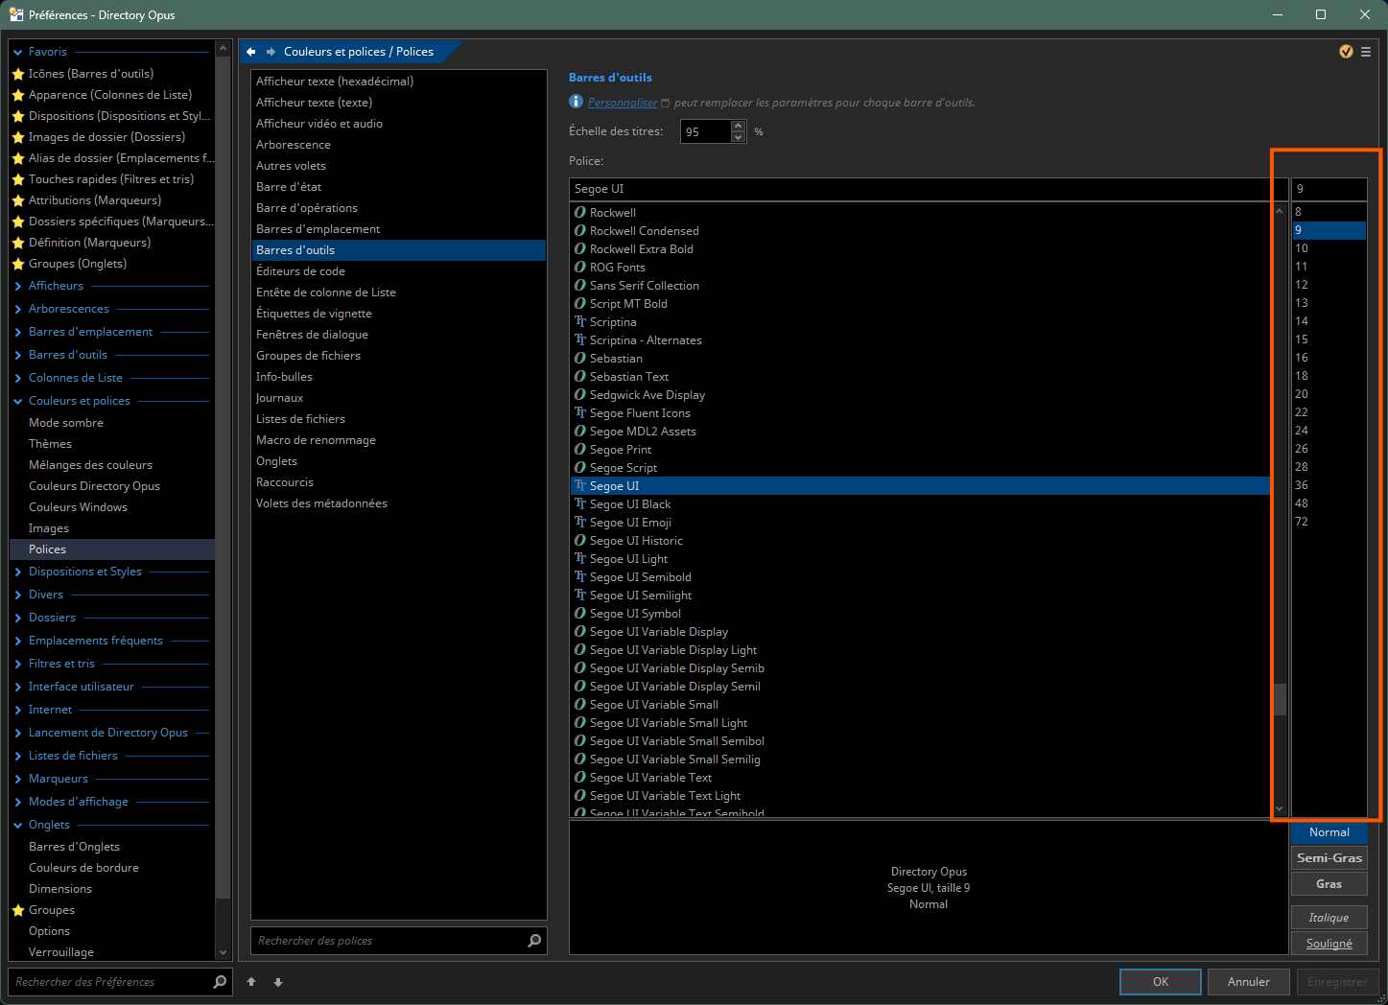Go back using the left arrow in breadcrumb header
This screenshot has height=1005, width=1388.
[x=251, y=52]
